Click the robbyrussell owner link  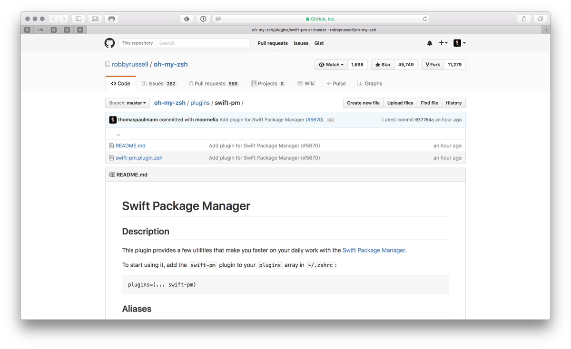click(130, 64)
